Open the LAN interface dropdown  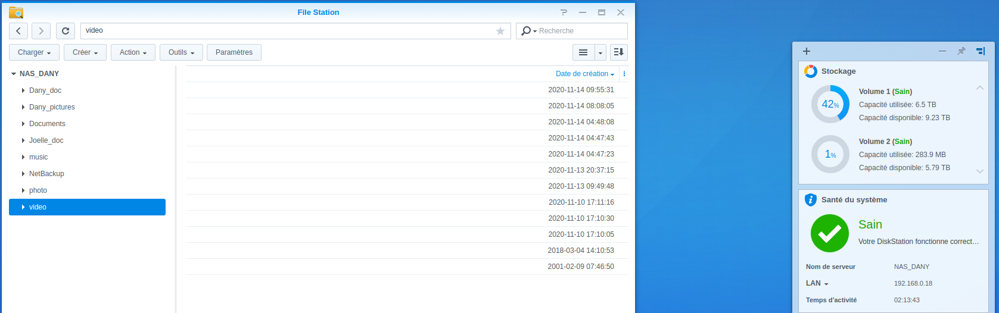click(x=826, y=284)
